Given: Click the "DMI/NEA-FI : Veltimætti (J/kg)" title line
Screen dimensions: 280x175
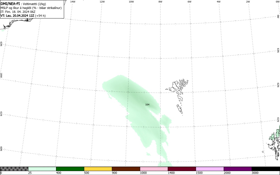Looking at the screenshot, I should coord(23,4).
